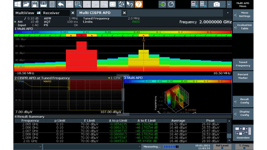Close the Multi CISPR APD tab

pos(124,13)
